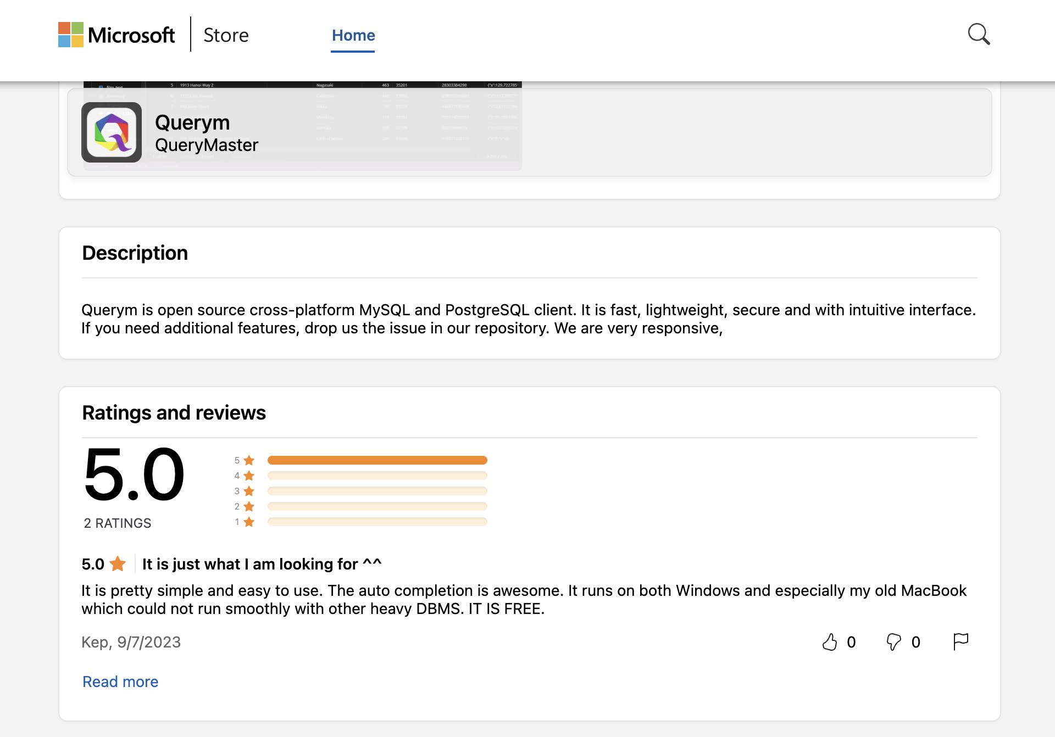The width and height of the screenshot is (1055, 737).
Task: Click the star icon in the 1-star row
Action: click(249, 522)
